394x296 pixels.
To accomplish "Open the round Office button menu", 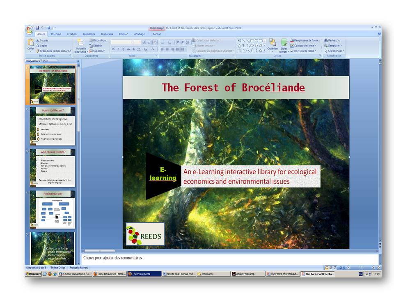I will tap(30, 30).
